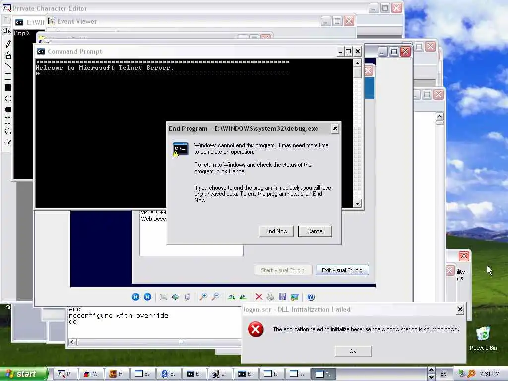Screen dimensions: 508x381
Task: Click the disabled Start Visual Studio button
Action: tap(283, 270)
